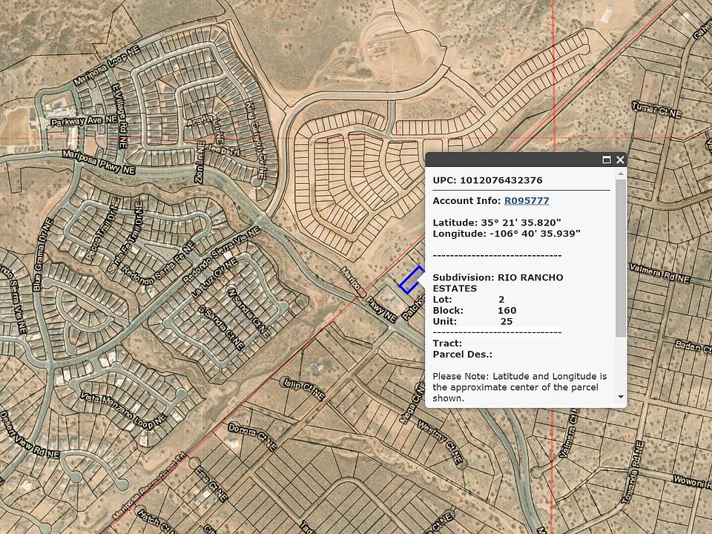Click the Islip Ct NE street label
Viewport: 712px width, 534px height.
304,389
